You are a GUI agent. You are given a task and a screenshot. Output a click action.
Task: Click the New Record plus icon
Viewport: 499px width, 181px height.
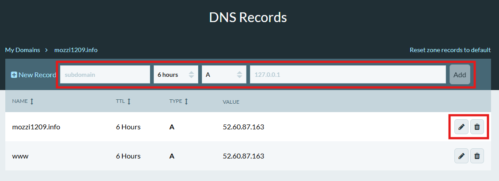[14, 75]
